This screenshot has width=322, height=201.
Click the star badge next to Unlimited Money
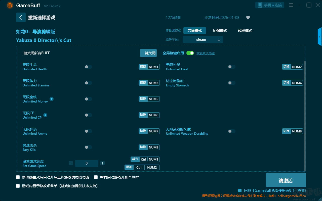tap(52, 99)
